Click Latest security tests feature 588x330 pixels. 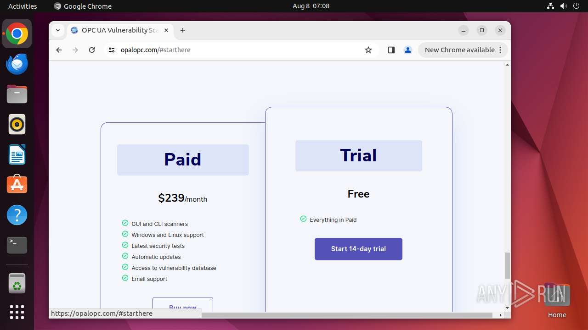(x=158, y=246)
